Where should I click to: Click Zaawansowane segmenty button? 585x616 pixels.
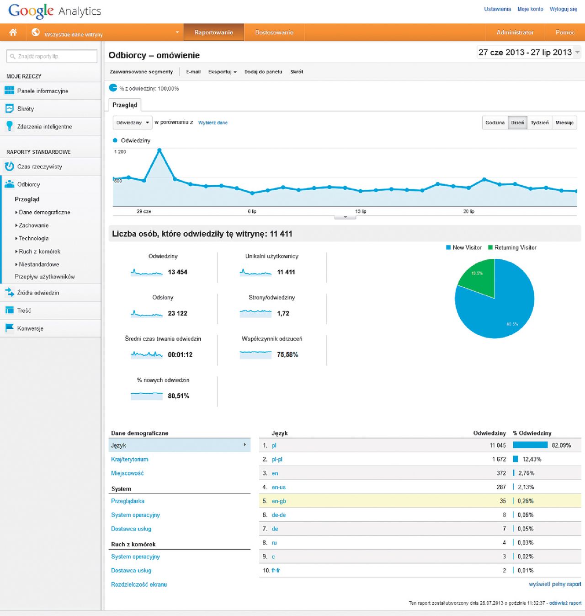141,72
